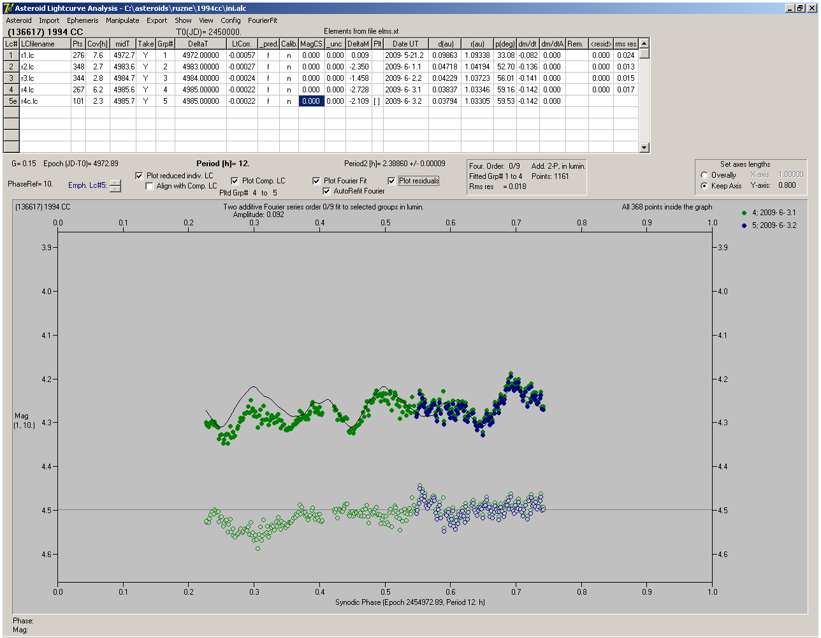The height and width of the screenshot is (638, 821).
Task: Click DeltaT value 4972.00000
Action: pos(201,55)
